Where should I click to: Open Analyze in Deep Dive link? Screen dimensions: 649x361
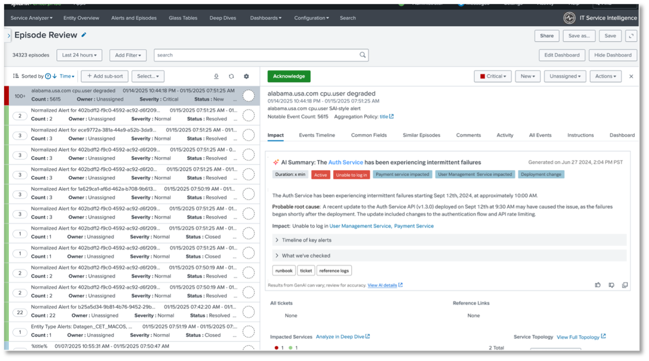tap(342, 337)
